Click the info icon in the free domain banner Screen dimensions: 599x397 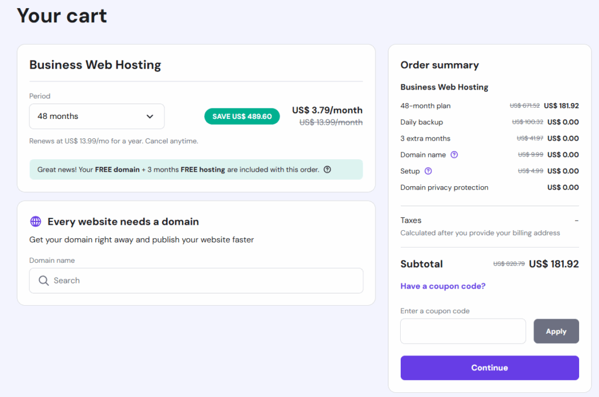327,169
